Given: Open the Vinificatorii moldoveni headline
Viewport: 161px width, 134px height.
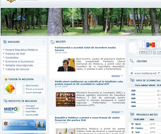Looking at the screenshot, I should point(89,83).
